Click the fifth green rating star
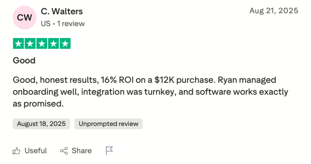The height and width of the screenshot is (164, 311). pyautogui.click(x=65, y=44)
